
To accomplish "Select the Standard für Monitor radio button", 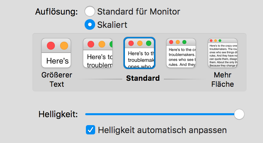I will [90, 12].
